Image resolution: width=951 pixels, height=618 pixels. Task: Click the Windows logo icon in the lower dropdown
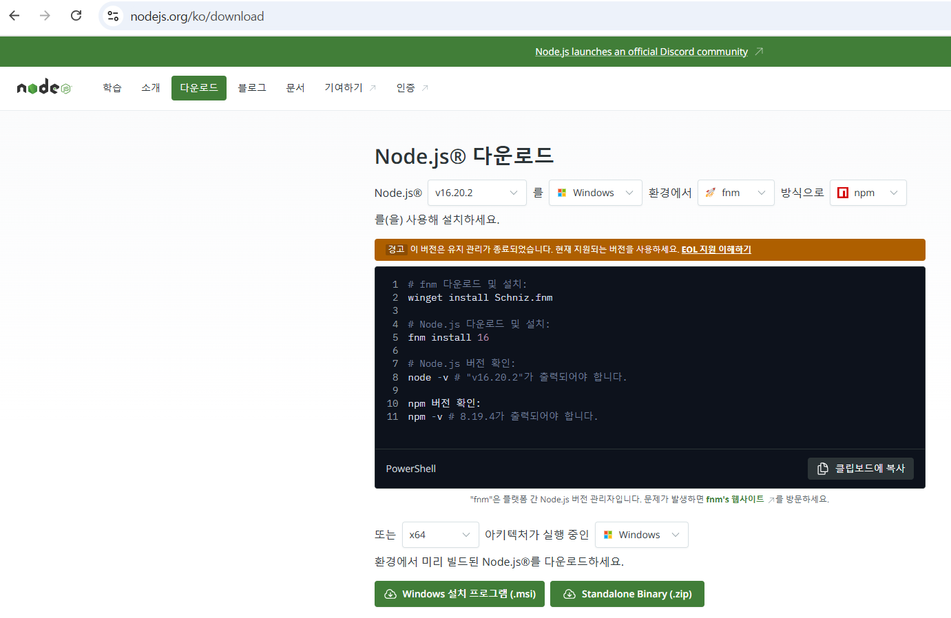(608, 535)
